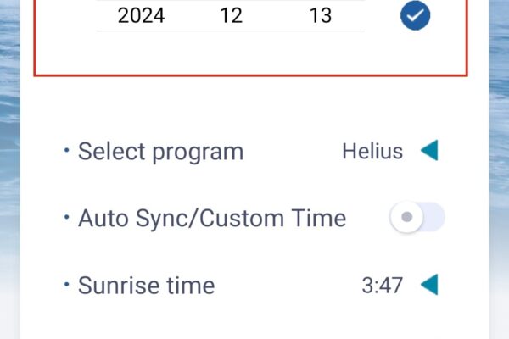Screen dimensions: 509x339
Task: Click the teal arrow beside 3:47
Action: (x=429, y=285)
